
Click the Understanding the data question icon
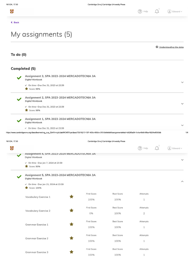(x=157, y=47)
